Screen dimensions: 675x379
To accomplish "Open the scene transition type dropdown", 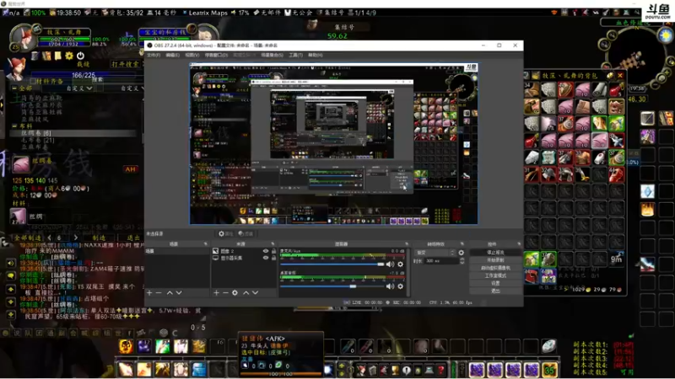I will click(435, 253).
